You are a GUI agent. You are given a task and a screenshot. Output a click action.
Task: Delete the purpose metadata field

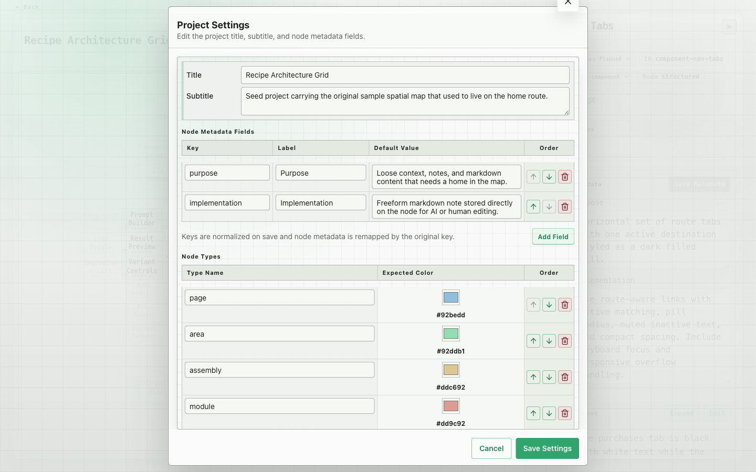[x=565, y=177]
